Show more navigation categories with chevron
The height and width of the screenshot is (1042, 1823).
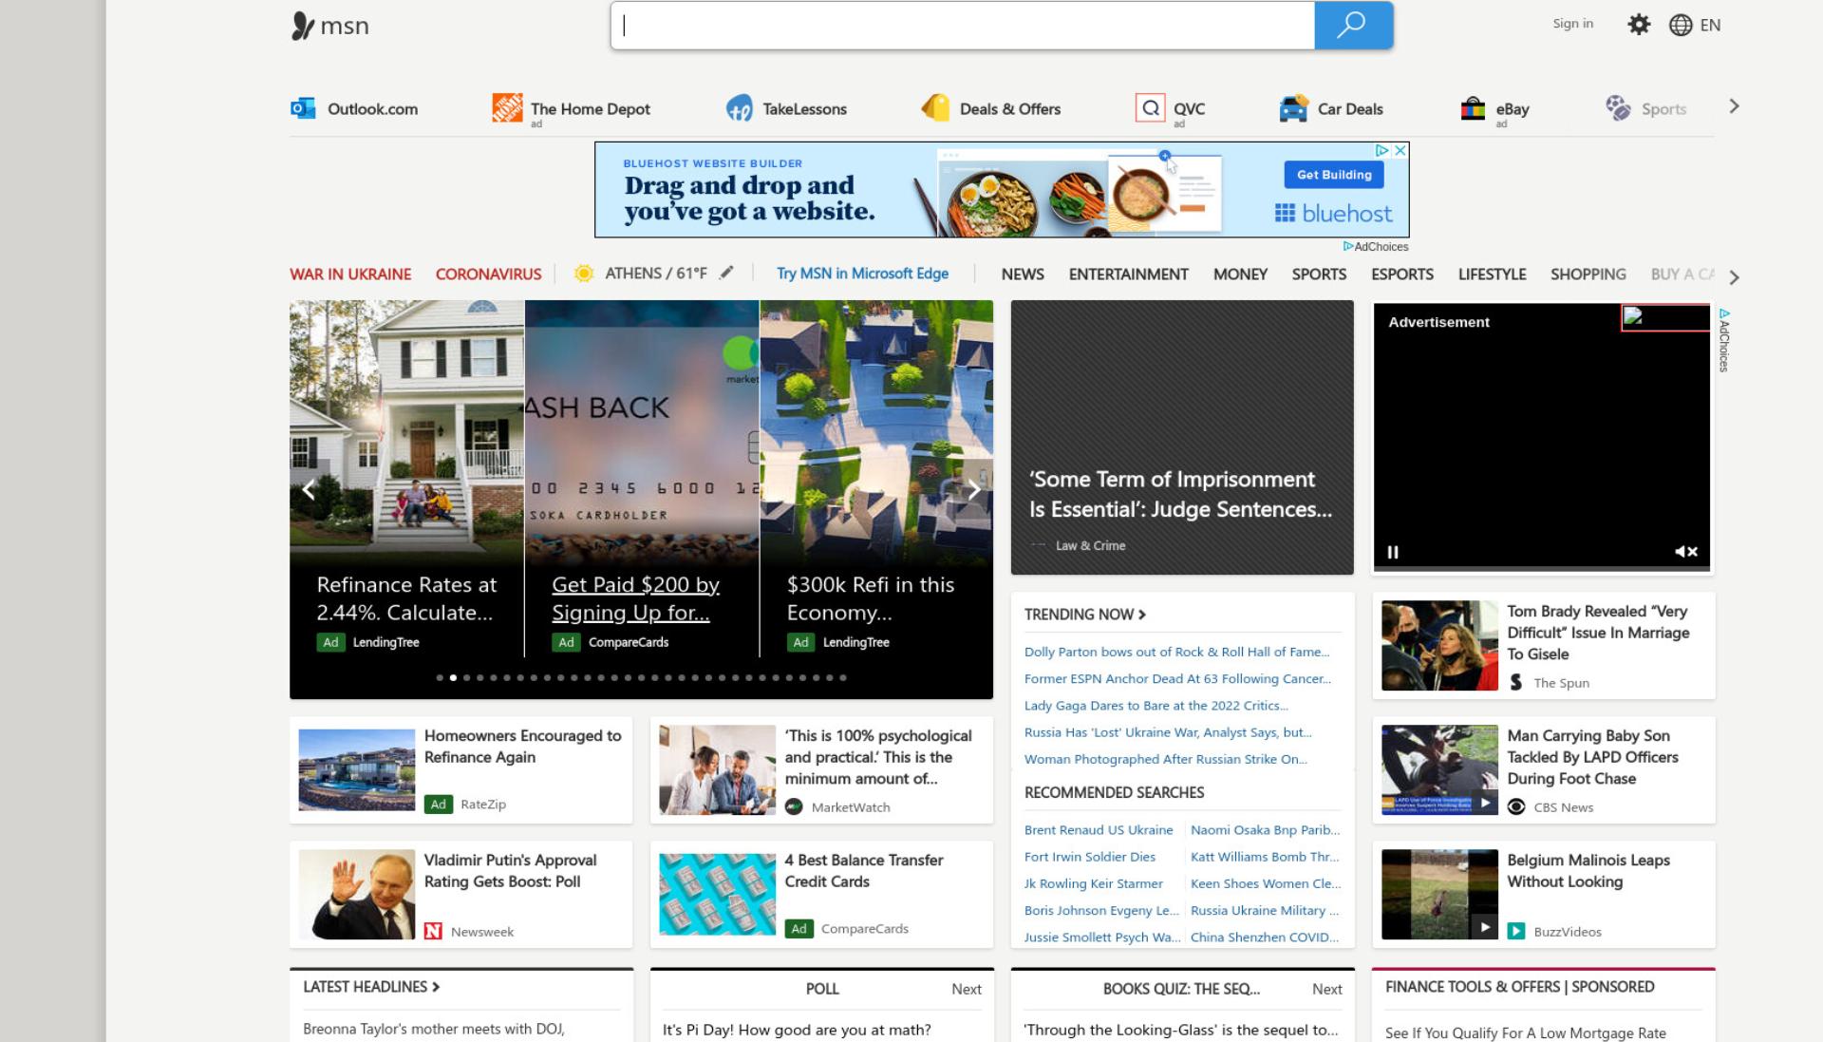pyautogui.click(x=1734, y=277)
